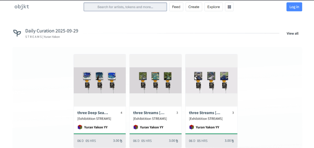Click the objkt logo
This screenshot has width=314, height=148.
22,7
